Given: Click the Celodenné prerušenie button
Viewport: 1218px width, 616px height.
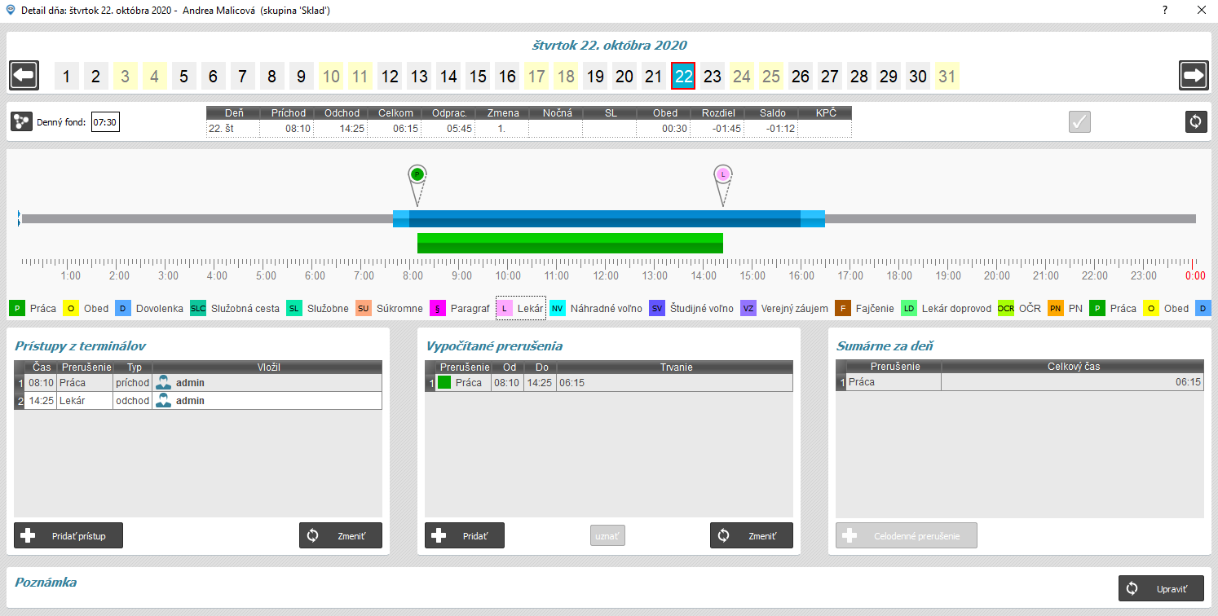Looking at the screenshot, I should click(x=907, y=535).
